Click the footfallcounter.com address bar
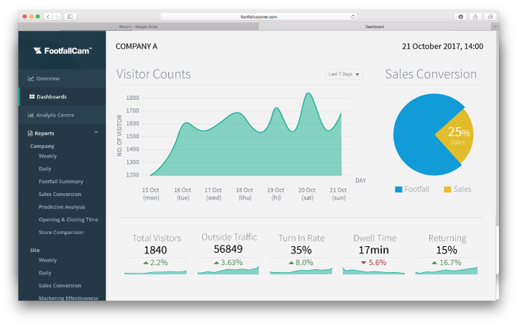 (x=258, y=17)
